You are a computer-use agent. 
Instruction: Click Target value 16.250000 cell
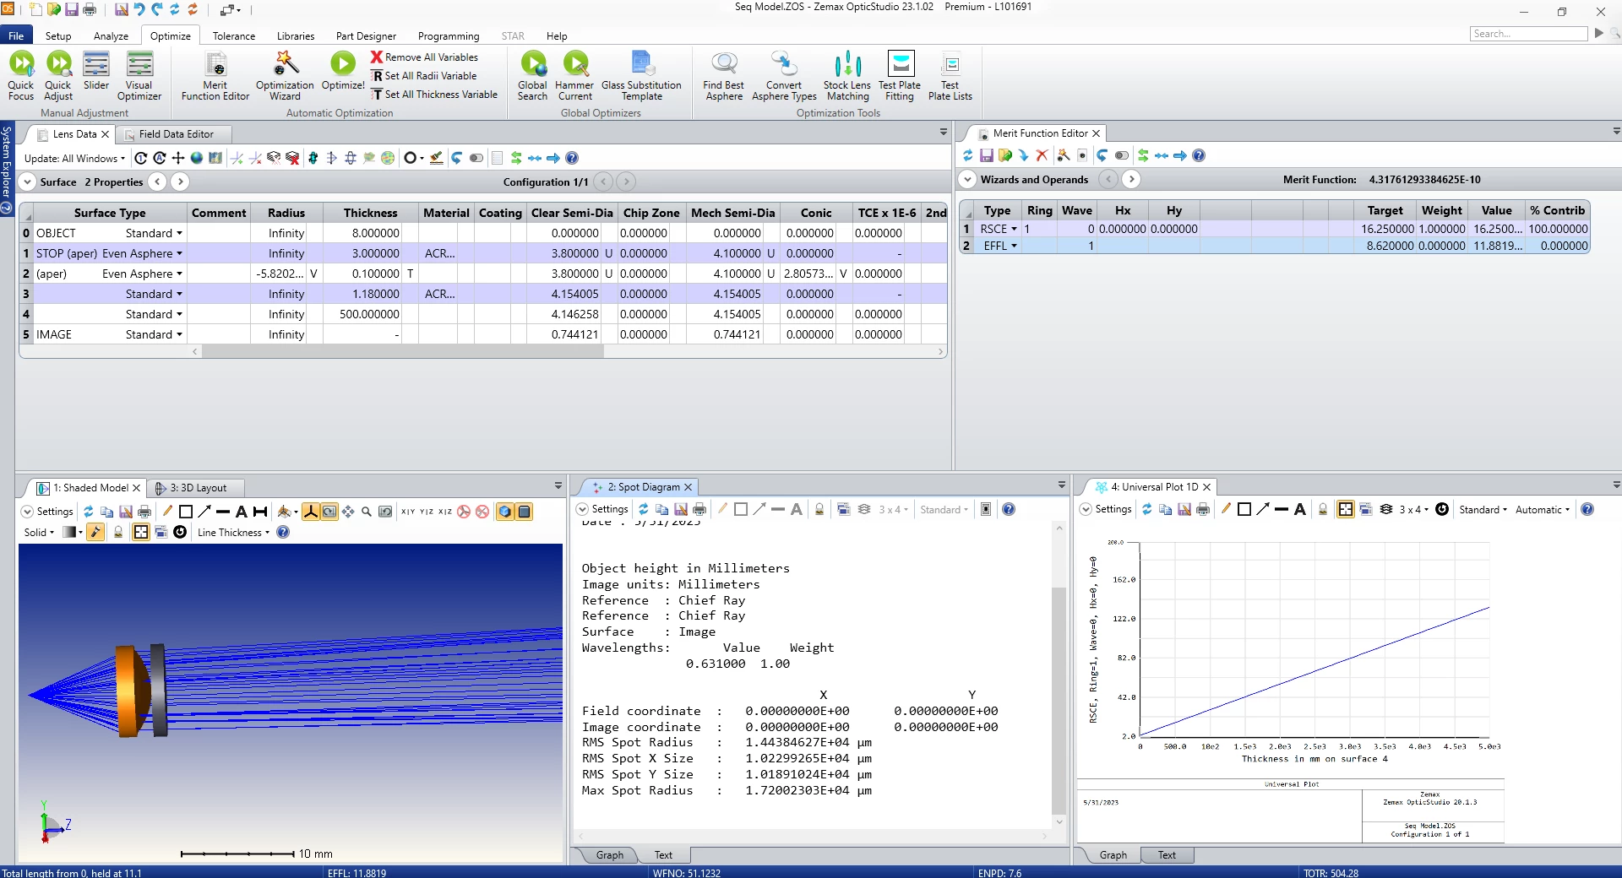1385,230
